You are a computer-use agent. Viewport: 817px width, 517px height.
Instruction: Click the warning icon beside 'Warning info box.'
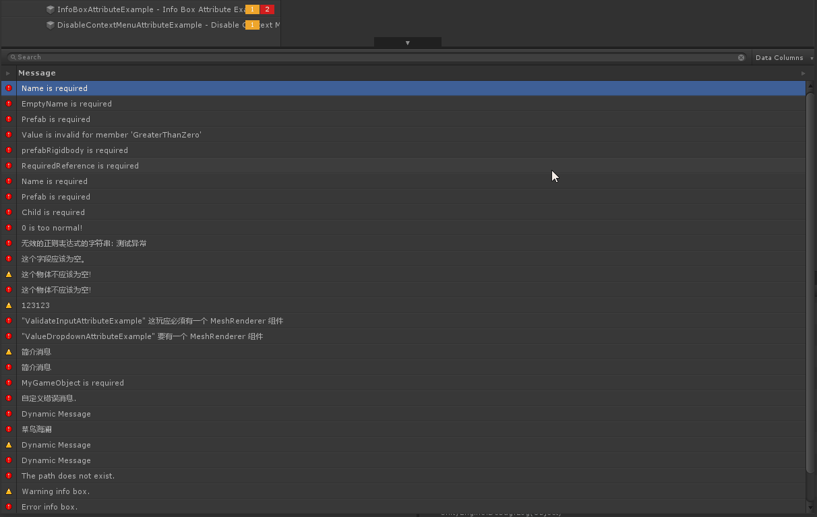tap(9, 491)
